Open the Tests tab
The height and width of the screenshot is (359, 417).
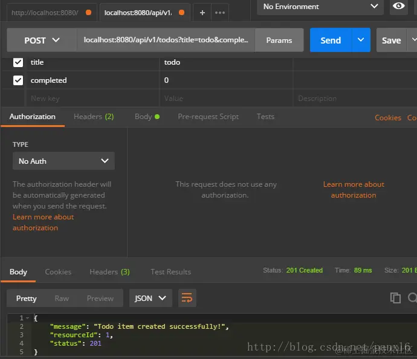pyautogui.click(x=265, y=117)
